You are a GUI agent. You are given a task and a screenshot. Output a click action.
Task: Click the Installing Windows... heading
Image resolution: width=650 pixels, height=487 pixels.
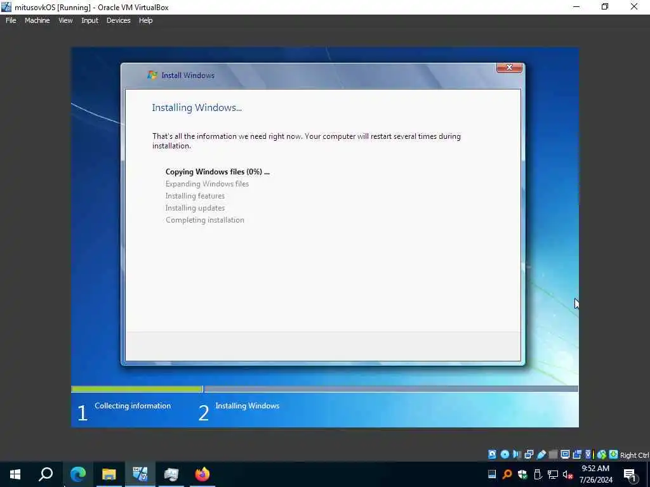(197, 108)
